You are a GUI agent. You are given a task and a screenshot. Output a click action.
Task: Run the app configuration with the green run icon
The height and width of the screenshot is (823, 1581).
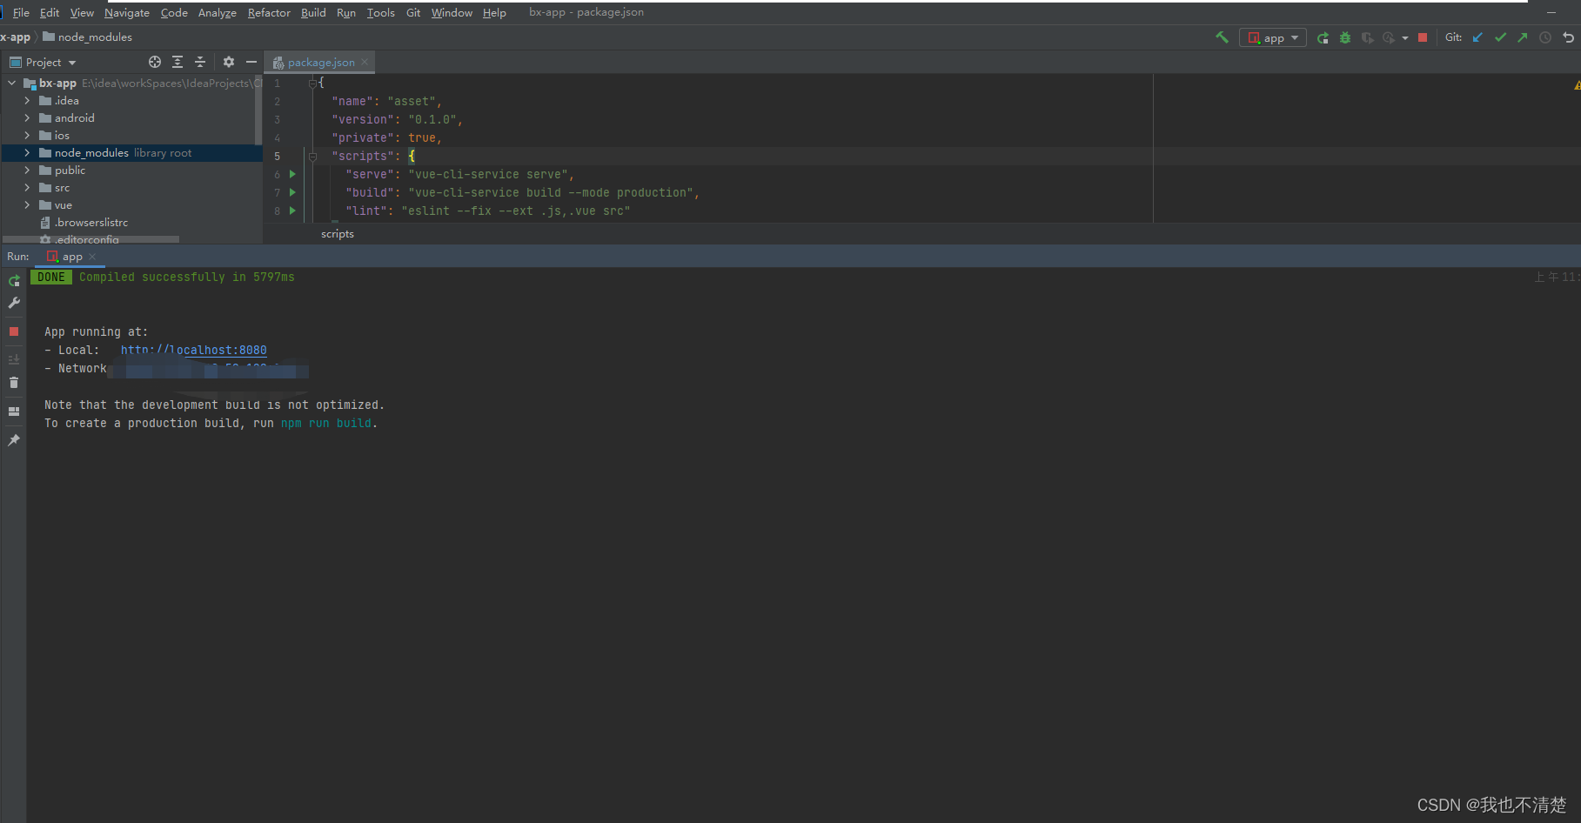click(x=1323, y=38)
